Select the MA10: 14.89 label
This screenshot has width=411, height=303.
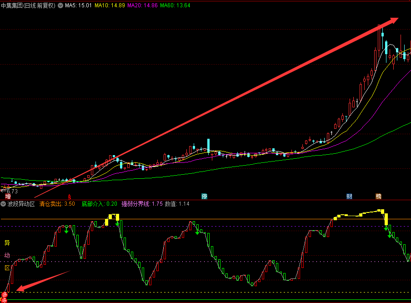tap(110, 5)
